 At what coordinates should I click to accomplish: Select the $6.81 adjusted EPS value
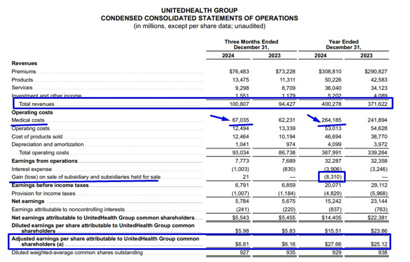click(242, 244)
